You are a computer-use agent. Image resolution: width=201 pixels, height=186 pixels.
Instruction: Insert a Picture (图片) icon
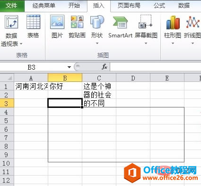[57, 22]
